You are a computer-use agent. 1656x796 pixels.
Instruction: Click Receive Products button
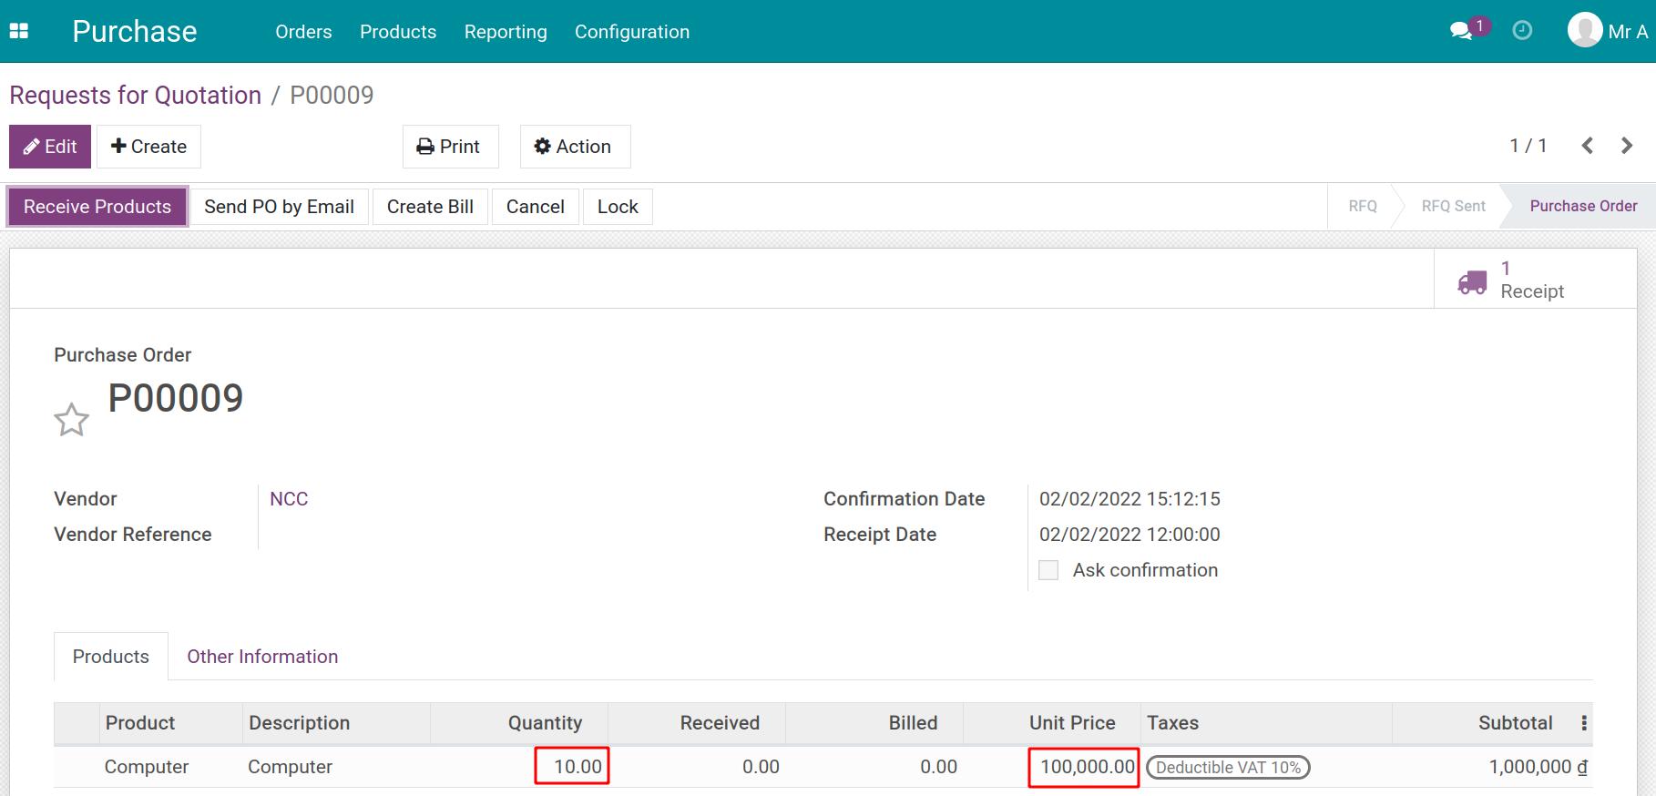click(x=97, y=207)
